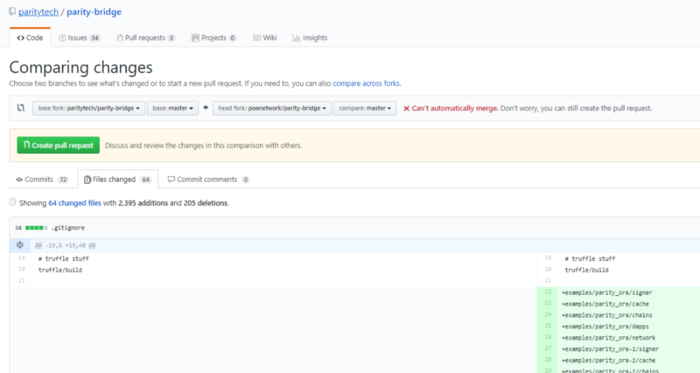Open the Wiki tab
700x373 pixels.
coord(265,38)
